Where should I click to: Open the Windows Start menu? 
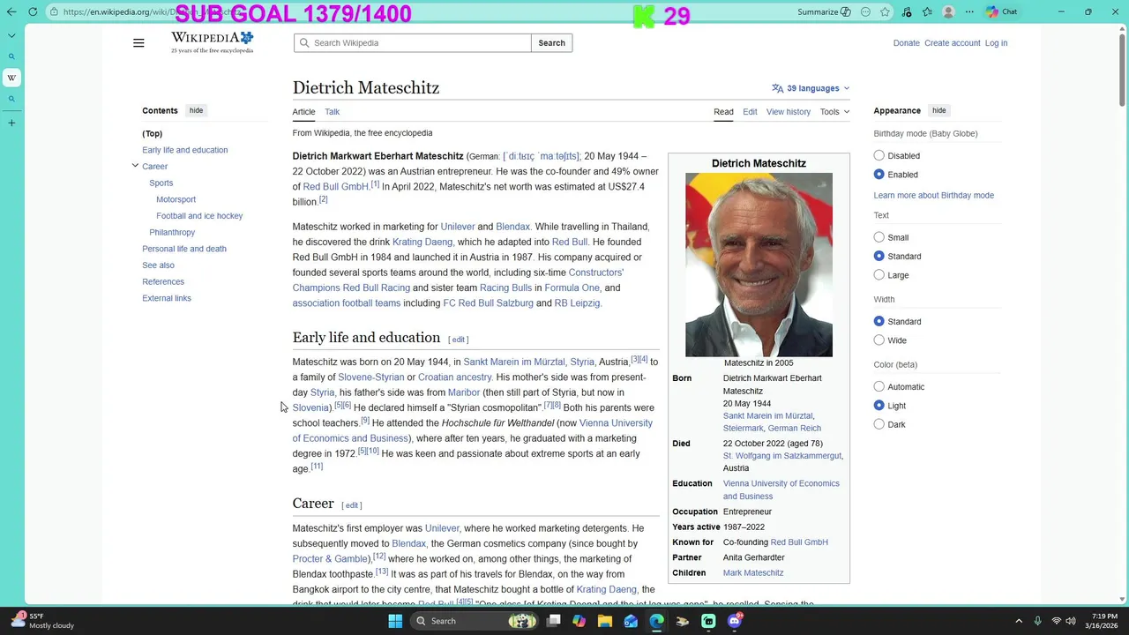click(x=395, y=621)
